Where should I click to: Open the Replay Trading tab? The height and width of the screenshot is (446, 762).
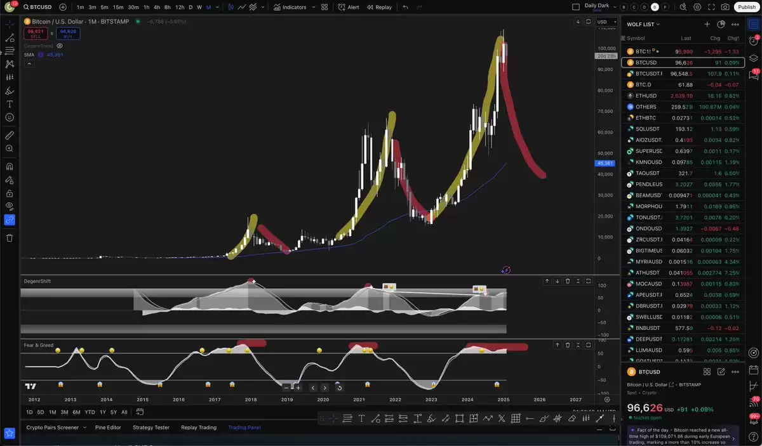pos(199,428)
